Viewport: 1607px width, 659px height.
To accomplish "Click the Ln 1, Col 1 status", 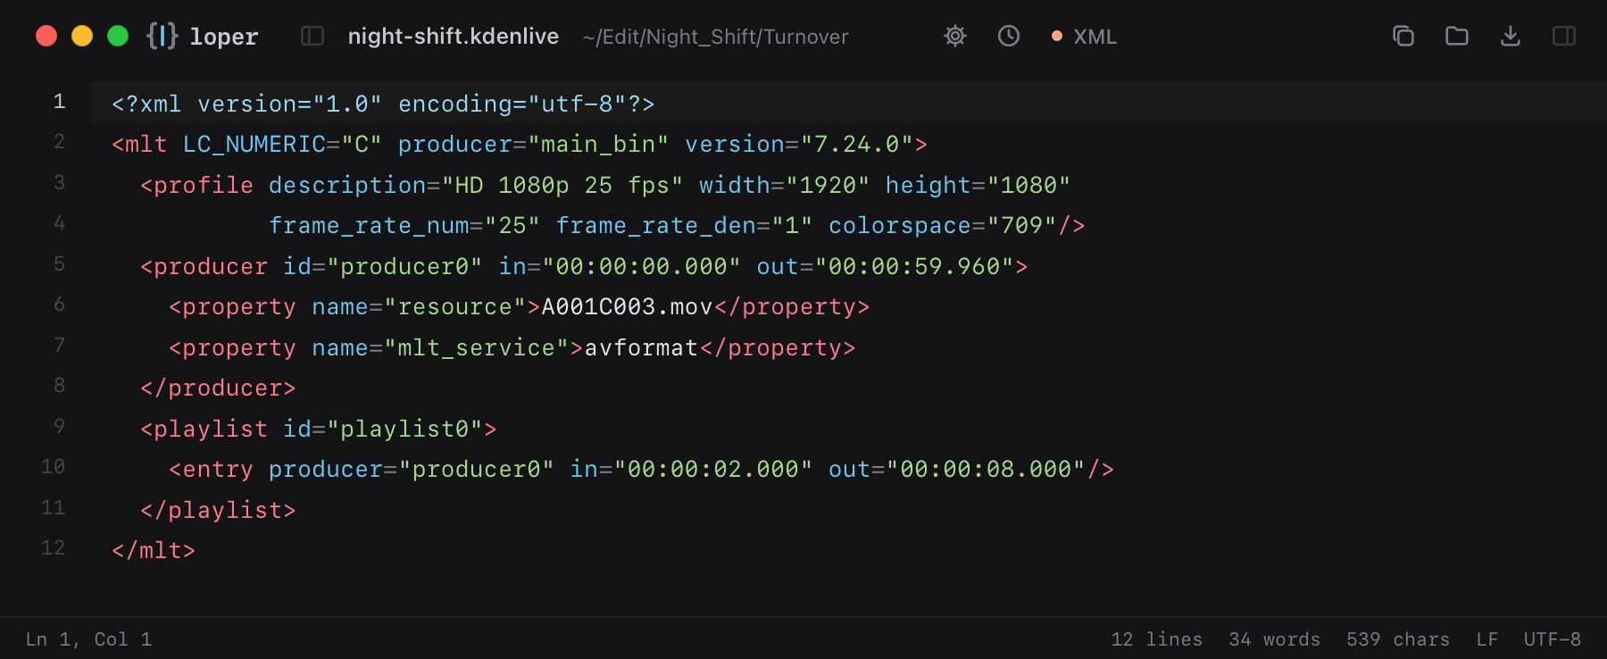I will (x=88, y=639).
